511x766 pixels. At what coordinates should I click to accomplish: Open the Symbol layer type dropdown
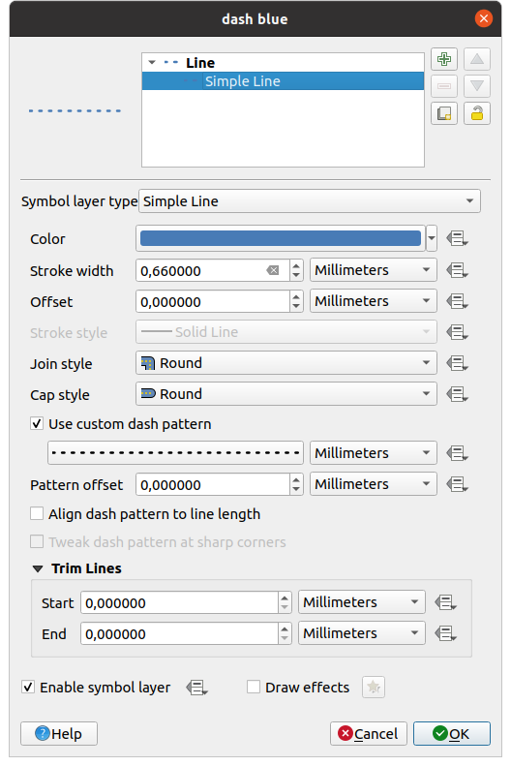310,201
